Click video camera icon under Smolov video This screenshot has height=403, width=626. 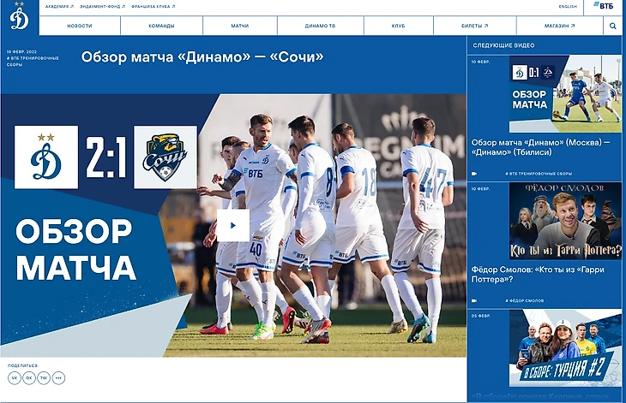pos(474,300)
